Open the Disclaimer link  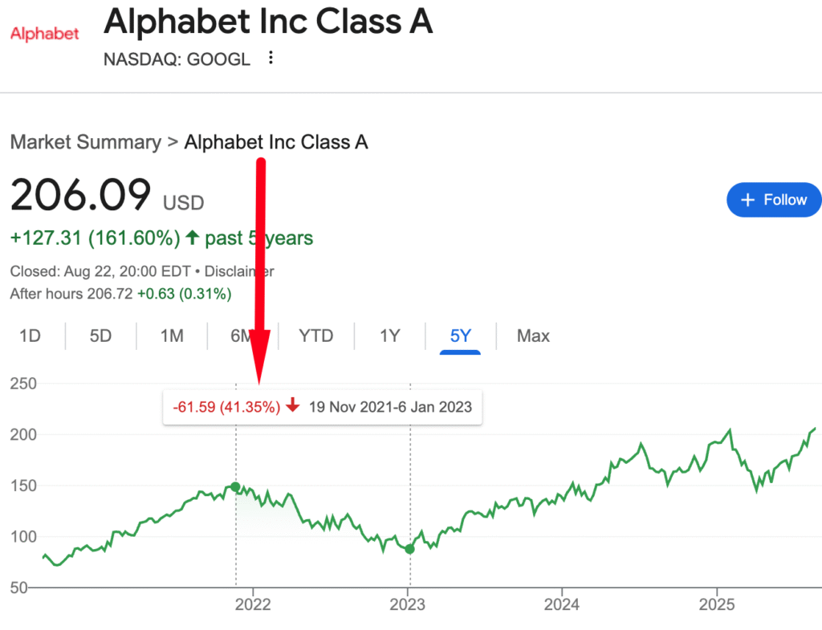(x=241, y=271)
